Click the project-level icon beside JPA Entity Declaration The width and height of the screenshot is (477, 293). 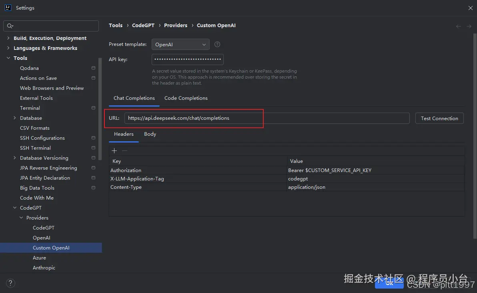pyautogui.click(x=93, y=178)
